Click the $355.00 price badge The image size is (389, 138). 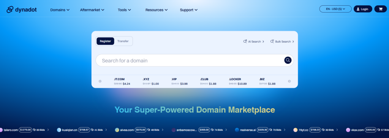pos(204,130)
